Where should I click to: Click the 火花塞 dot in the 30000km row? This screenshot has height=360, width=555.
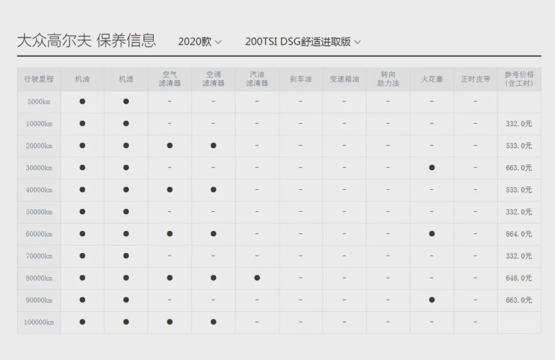432,168
